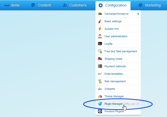Click the Snippets abc icon
The image size is (167, 117).
click(100, 89)
